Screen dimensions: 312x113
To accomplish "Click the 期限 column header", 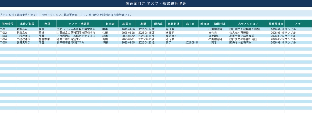I will 143,23.
